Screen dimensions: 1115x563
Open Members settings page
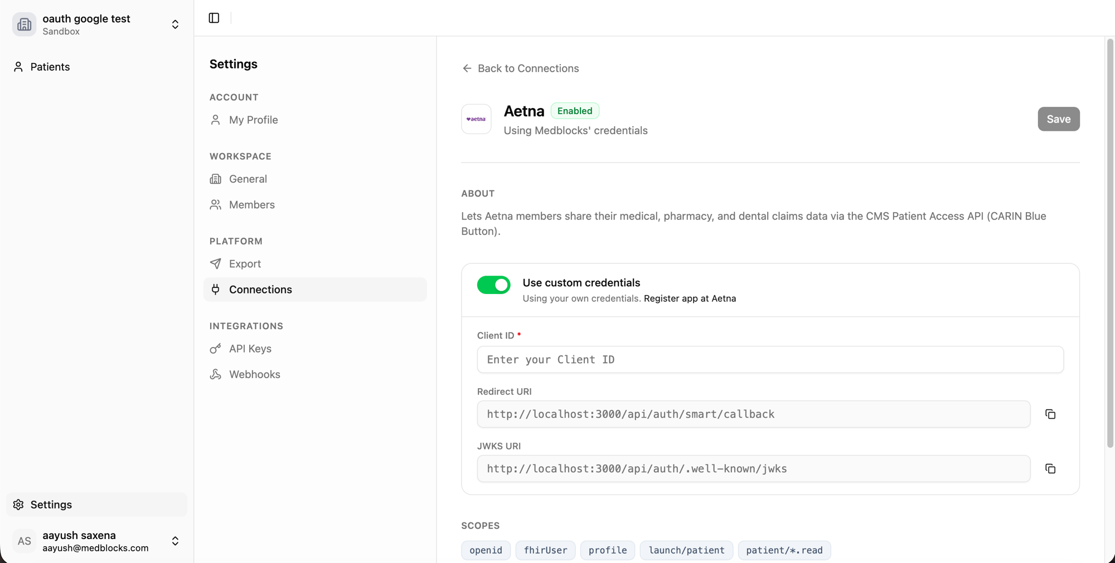[x=315, y=204]
